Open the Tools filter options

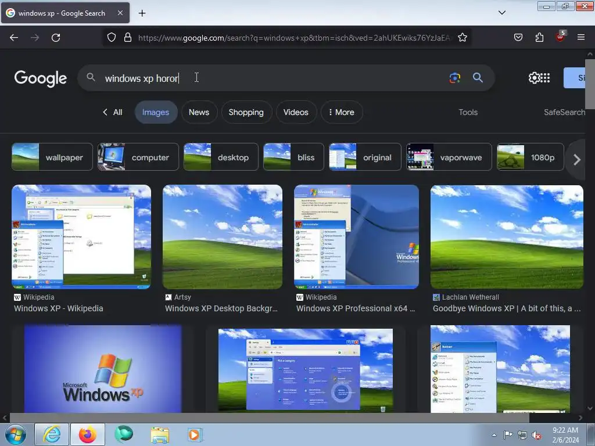(x=468, y=112)
